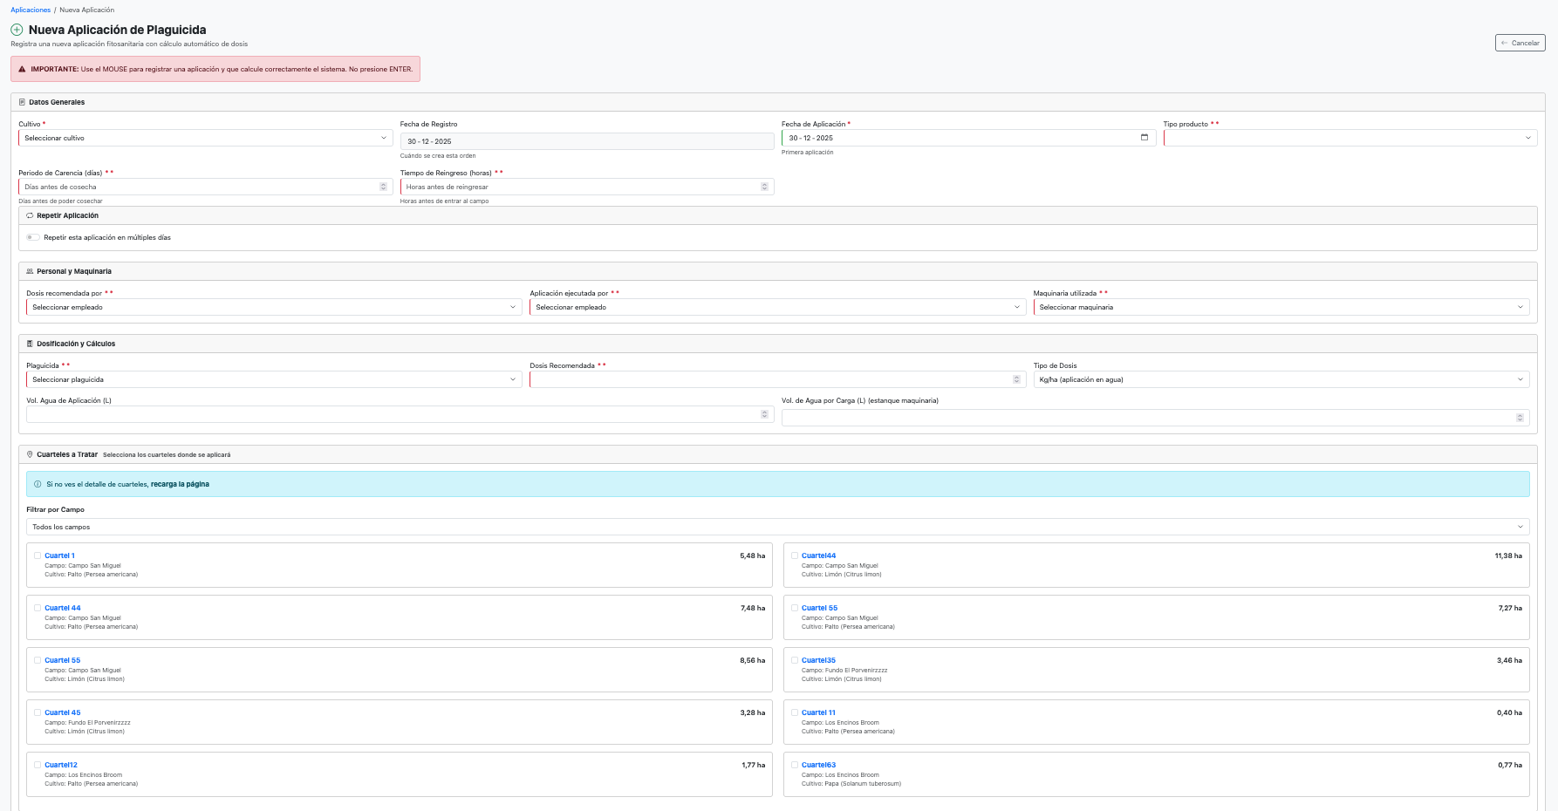Click the plus icon beside page title

(x=17, y=30)
